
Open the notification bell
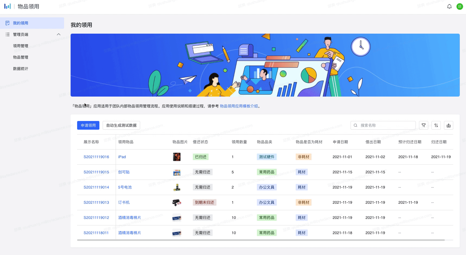click(449, 7)
